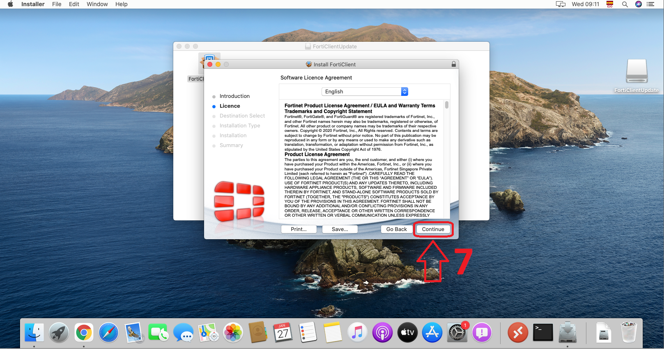The image size is (664, 349).
Task: Open the File menu
Action: (x=57, y=4)
